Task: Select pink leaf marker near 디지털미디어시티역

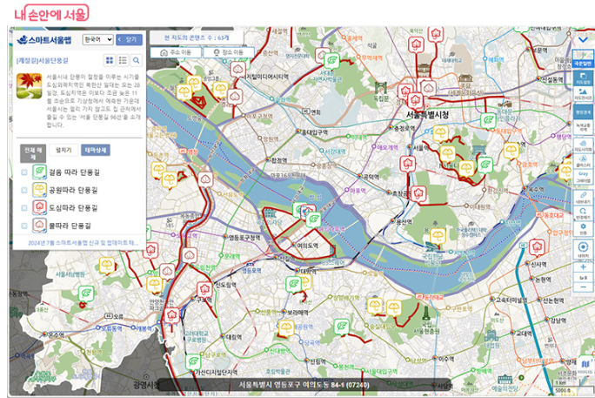Action: (x=238, y=71)
